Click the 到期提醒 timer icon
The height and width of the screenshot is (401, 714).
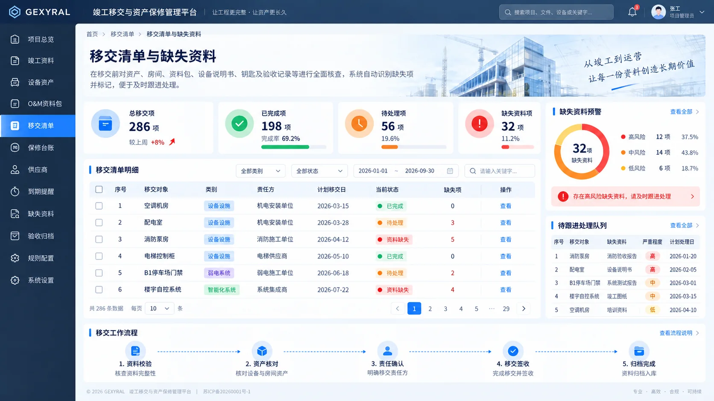tap(15, 191)
